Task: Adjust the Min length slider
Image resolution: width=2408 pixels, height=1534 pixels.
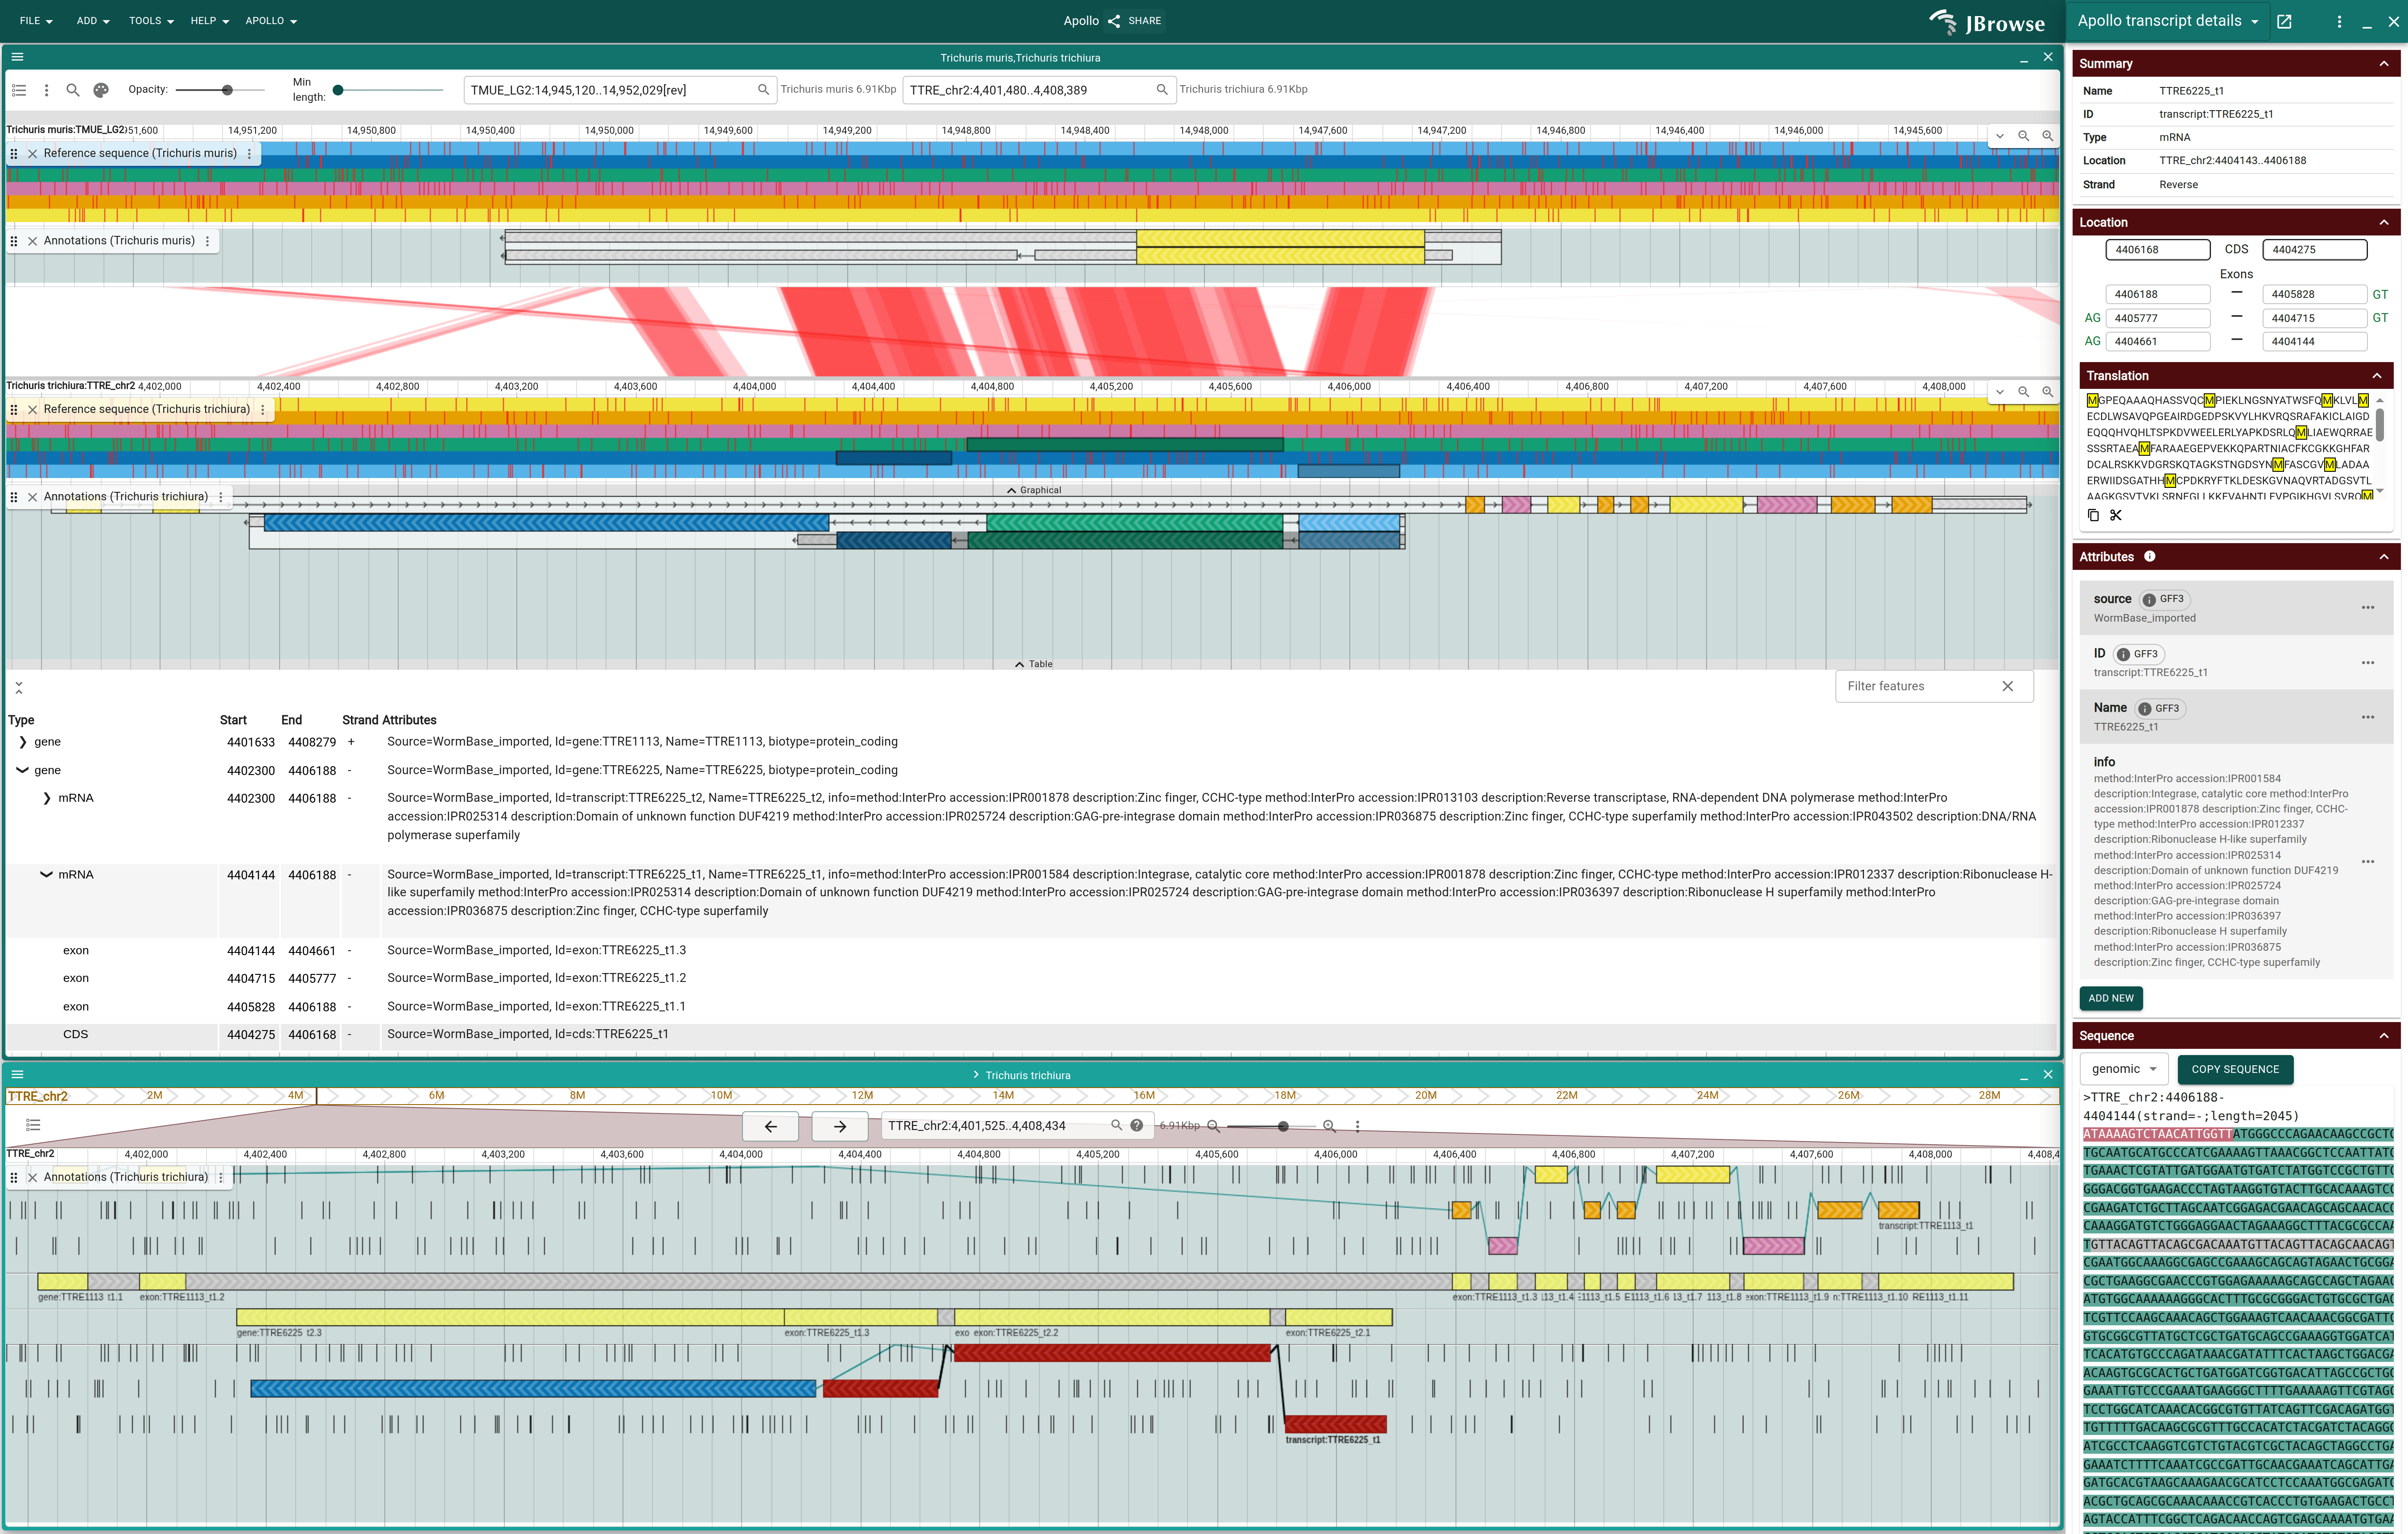Action: 390,90
